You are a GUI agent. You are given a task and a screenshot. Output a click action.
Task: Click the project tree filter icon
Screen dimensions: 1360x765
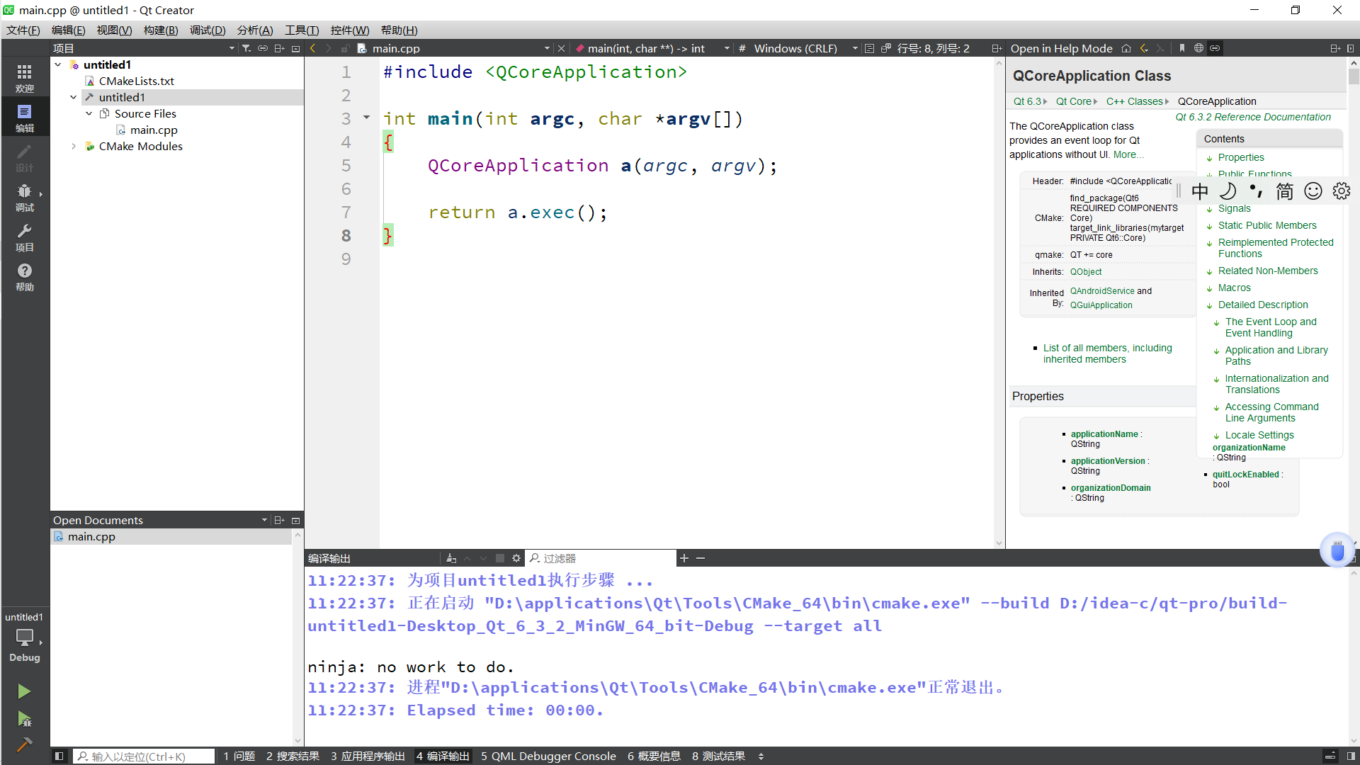pyautogui.click(x=246, y=48)
